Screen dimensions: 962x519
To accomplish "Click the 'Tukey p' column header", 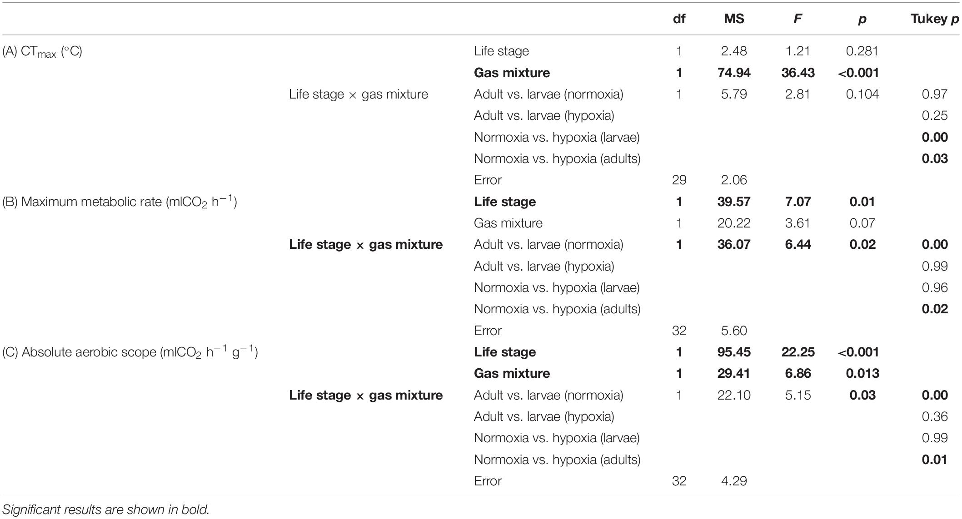I will click(934, 19).
